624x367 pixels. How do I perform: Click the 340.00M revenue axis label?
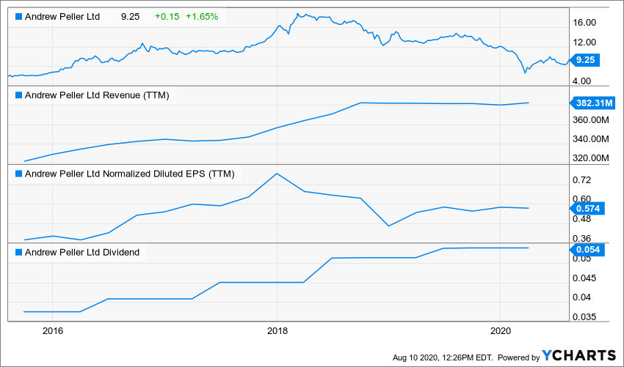[x=591, y=139]
